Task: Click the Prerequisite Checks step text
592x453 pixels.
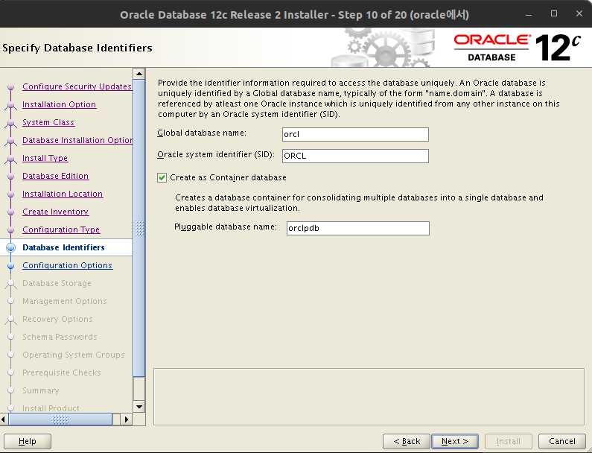Action: pos(62,373)
